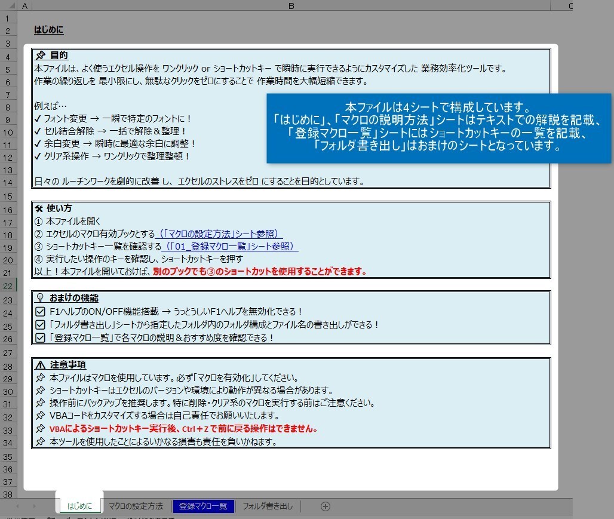Click red 別のブックでも③のショートカット text
Viewport: 614px width, 519px height.
point(260,272)
